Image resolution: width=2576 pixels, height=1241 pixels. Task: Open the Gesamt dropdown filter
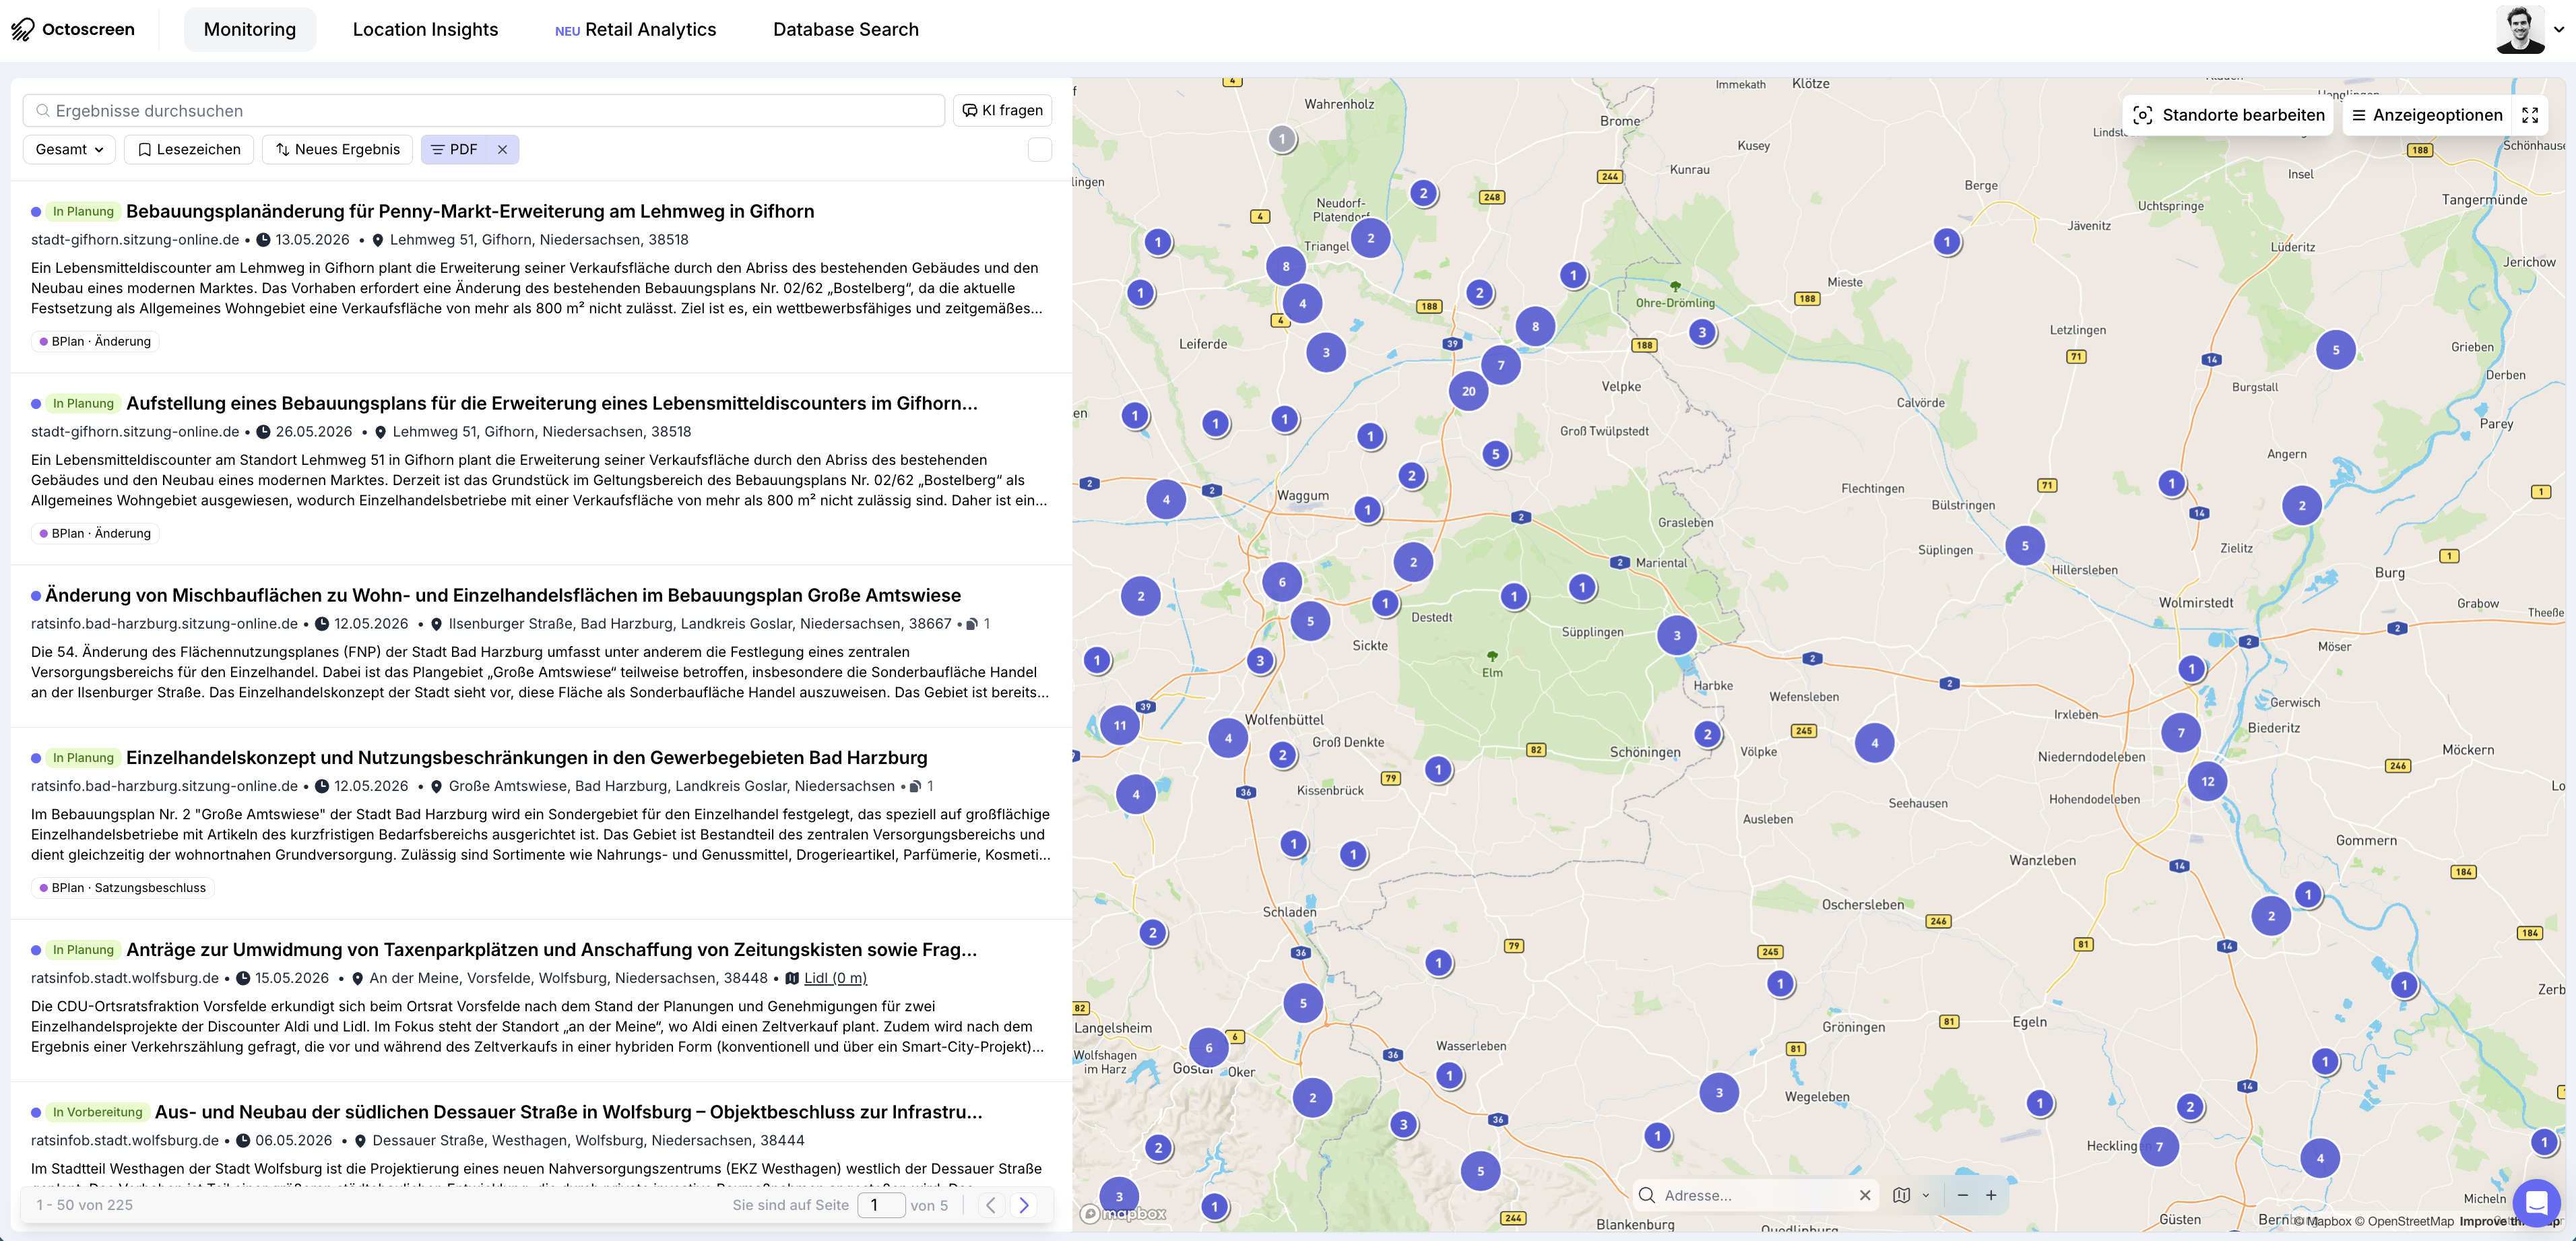69,149
